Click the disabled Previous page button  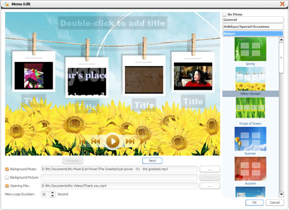pyautogui.click(x=73, y=161)
